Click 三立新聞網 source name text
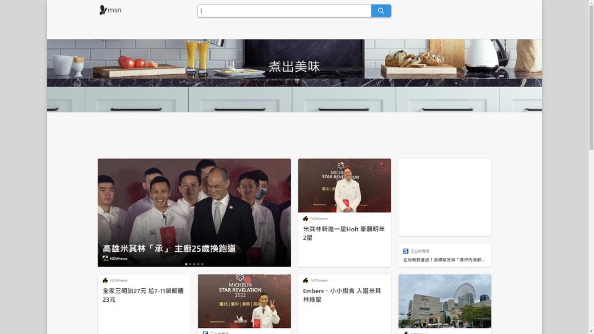The height and width of the screenshot is (334, 594). coord(420,251)
